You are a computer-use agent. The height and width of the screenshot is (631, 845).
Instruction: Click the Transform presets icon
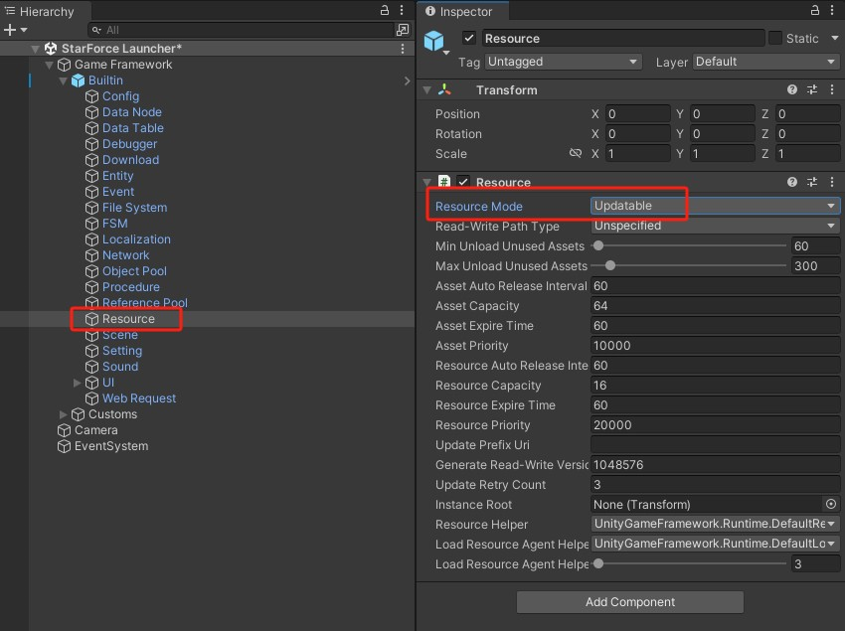(813, 89)
